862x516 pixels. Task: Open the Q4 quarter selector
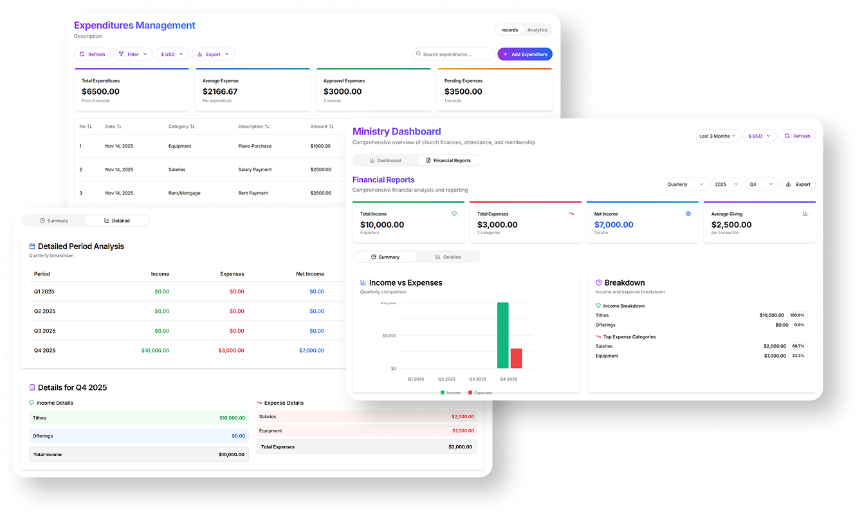tap(761, 185)
